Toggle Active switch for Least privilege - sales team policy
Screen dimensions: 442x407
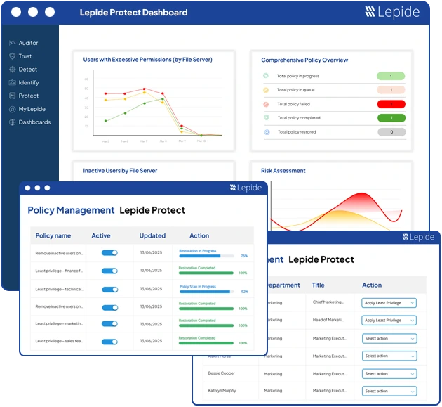109,342
